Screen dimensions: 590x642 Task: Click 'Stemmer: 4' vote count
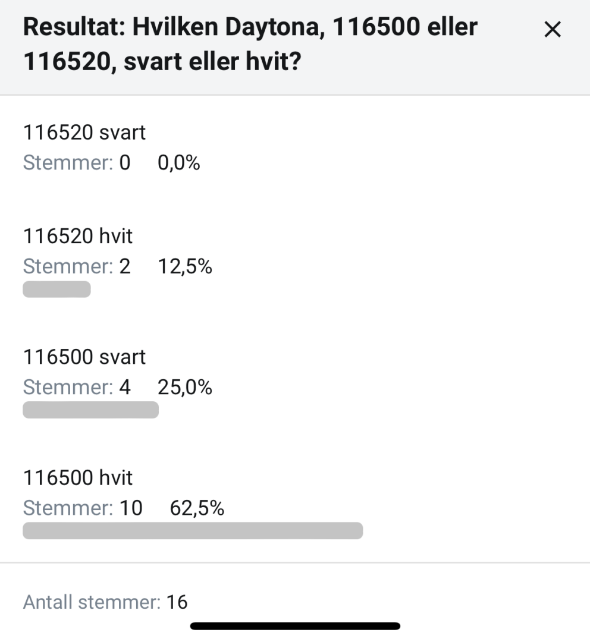[77, 388]
